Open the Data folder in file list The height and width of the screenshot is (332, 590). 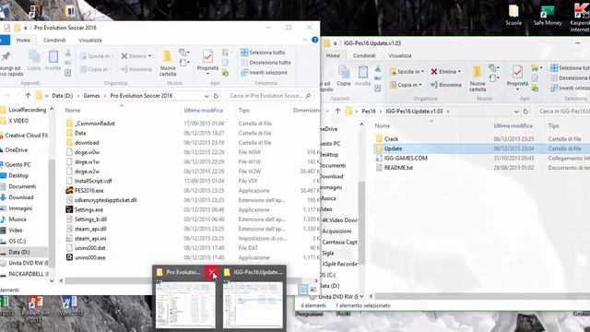80,133
